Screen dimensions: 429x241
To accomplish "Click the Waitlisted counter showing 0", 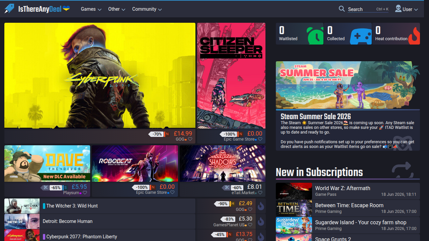I will [299, 33].
